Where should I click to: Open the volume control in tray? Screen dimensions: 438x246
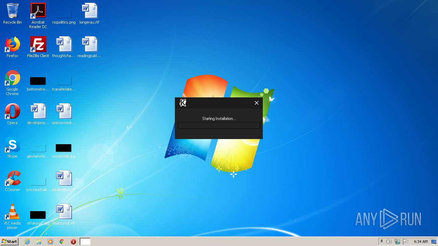pos(389,242)
